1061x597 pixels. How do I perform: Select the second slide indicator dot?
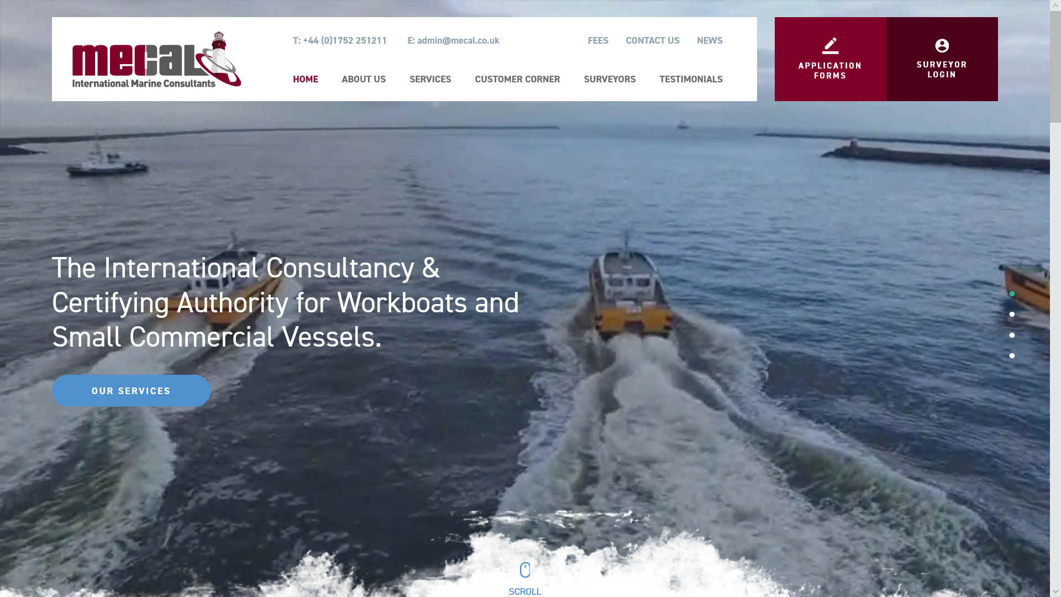tap(1012, 314)
